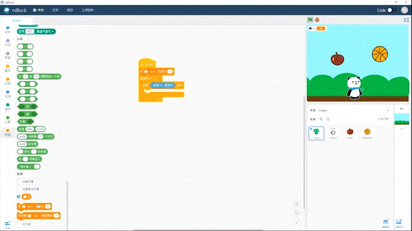Image resolution: width=412 pixels, height=231 pixels.
Task: Open the 侦测 block category
Action: 8,94
